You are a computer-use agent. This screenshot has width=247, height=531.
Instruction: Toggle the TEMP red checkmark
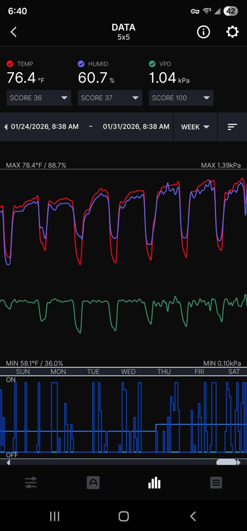(x=10, y=64)
